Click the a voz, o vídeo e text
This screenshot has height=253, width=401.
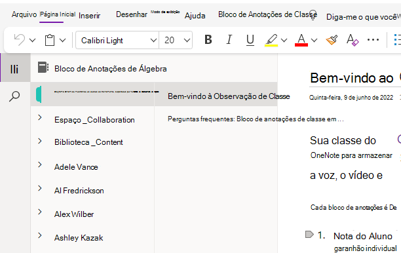pos(346,175)
